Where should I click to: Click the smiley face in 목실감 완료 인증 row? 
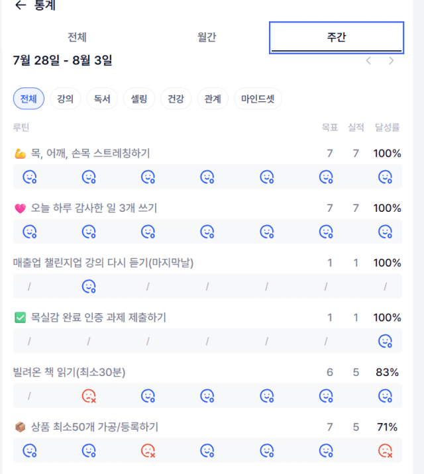tap(386, 342)
